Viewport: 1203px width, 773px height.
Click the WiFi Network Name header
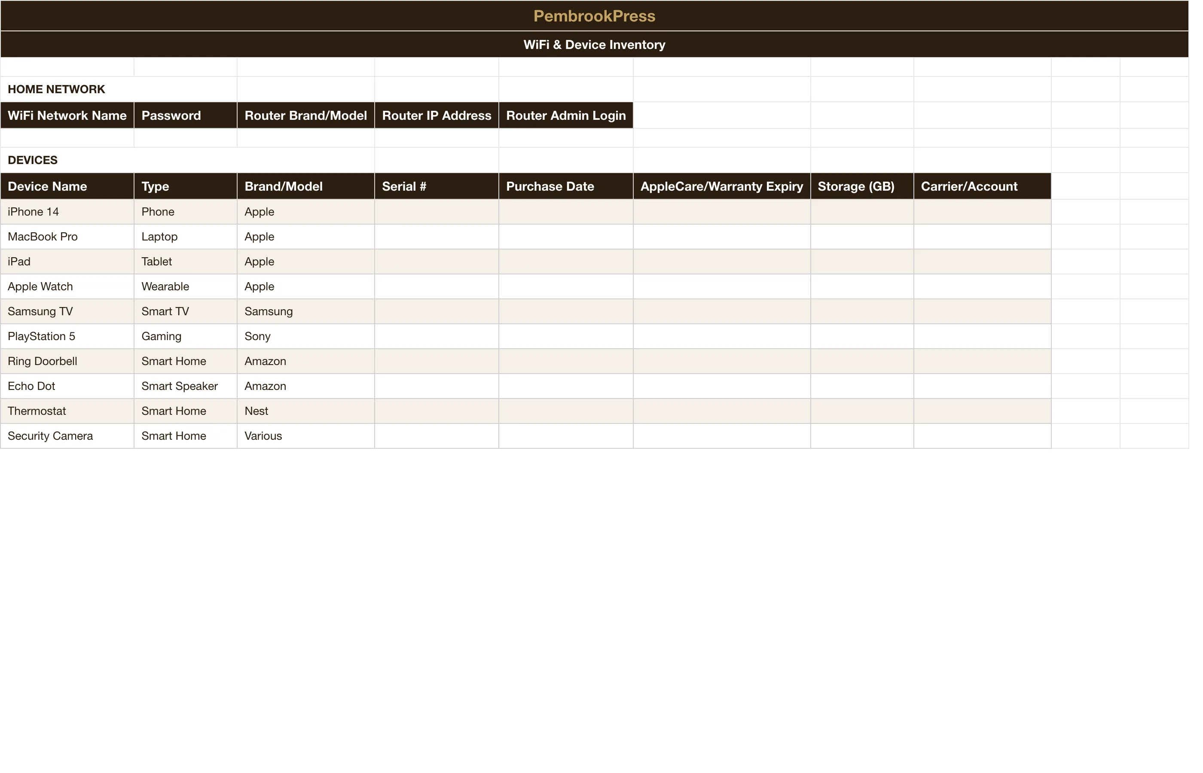click(67, 116)
